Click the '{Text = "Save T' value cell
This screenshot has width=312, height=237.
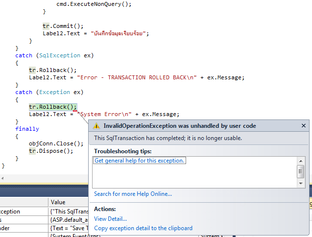69,228
